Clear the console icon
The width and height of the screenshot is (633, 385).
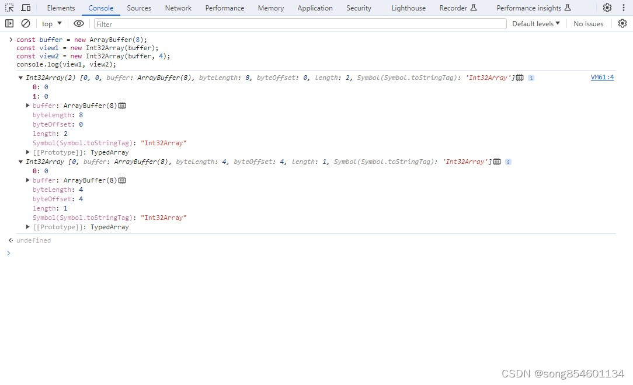tap(26, 24)
